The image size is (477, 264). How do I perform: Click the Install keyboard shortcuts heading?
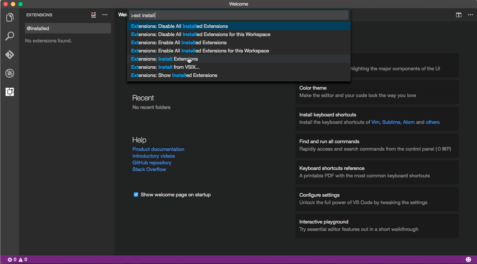pyautogui.click(x=328, y=115)
